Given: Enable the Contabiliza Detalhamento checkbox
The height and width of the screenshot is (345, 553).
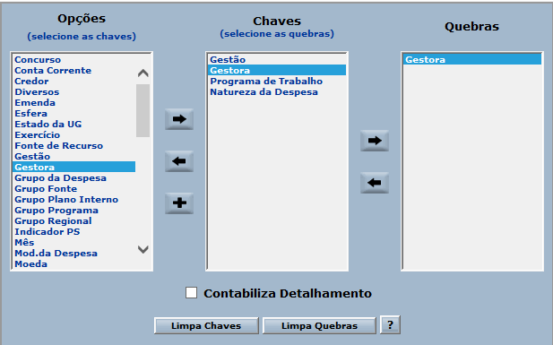Looking at the screenshot, I should click(x=191, y=293).
